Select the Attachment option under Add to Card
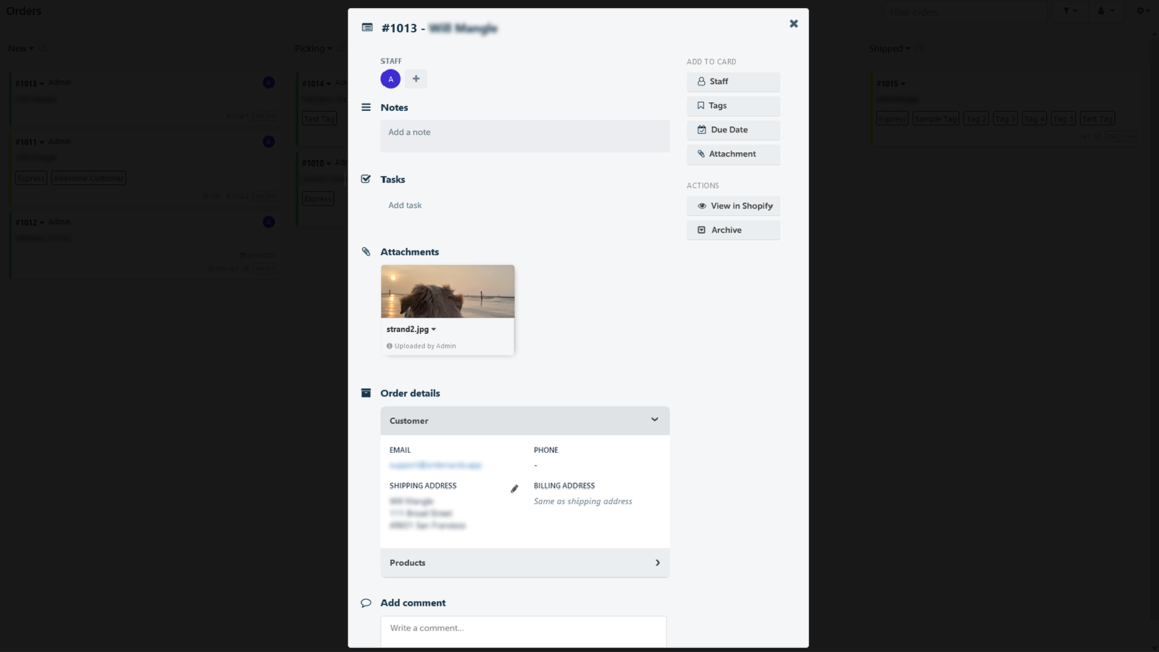The width and height of the screenshot is (1159, 652). click(732, 154)
